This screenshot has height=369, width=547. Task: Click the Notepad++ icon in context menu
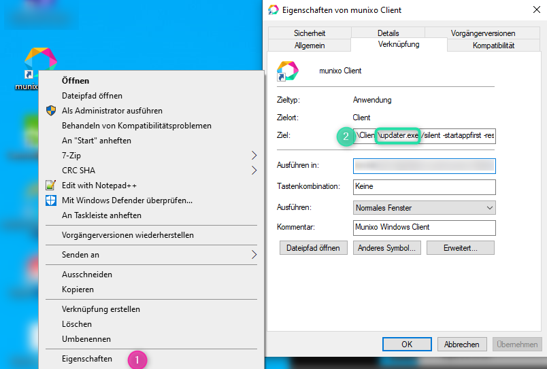[50, 185]
